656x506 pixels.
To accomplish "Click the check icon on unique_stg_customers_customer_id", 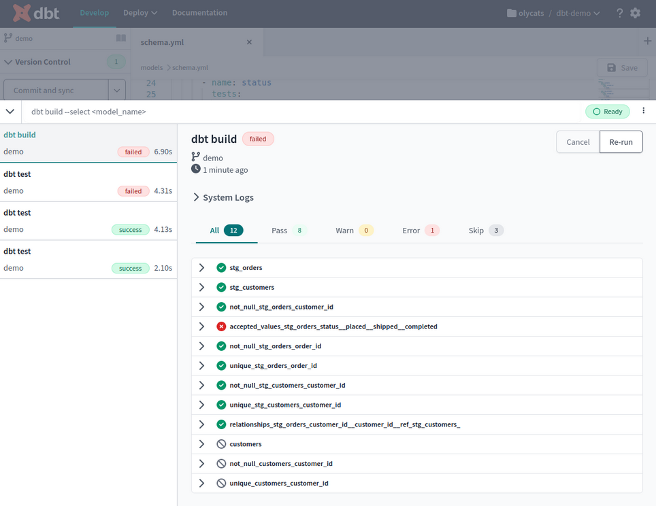I will (221, 405).
